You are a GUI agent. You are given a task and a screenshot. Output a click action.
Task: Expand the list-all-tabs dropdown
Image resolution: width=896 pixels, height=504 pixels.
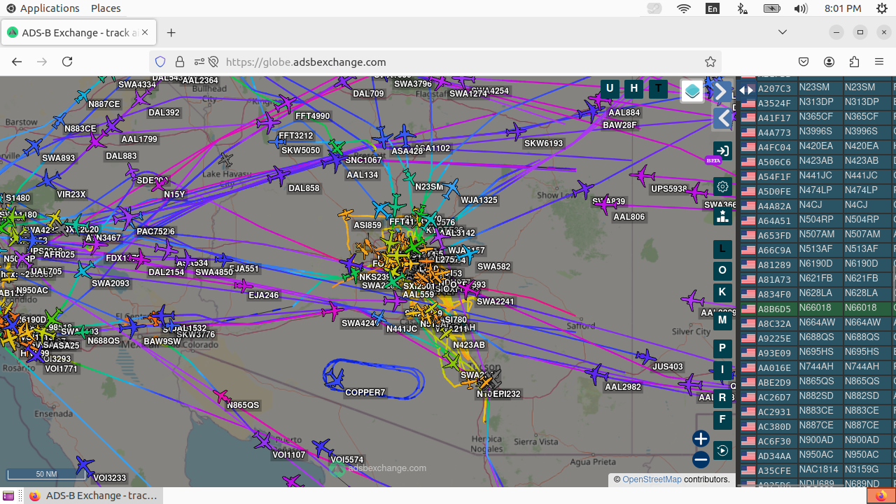(x=783, y=32)
